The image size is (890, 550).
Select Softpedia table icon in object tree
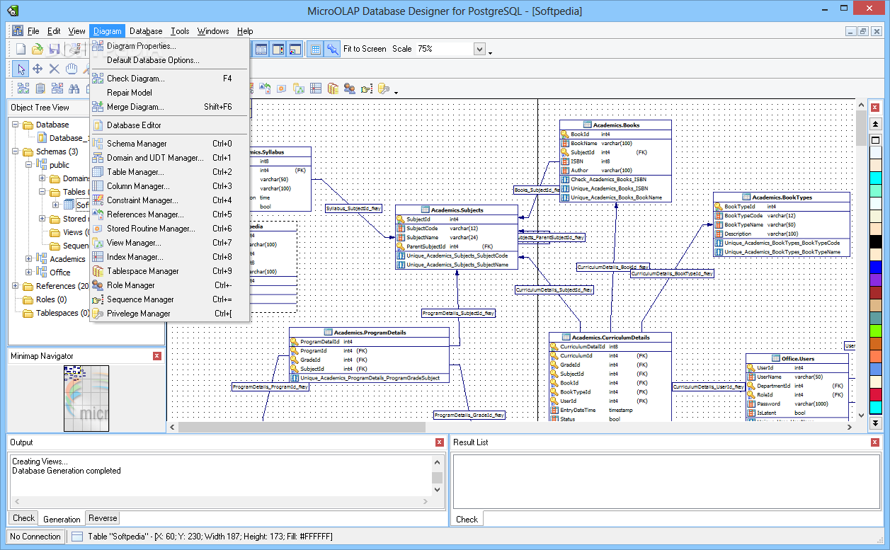pyautogui.click(x=69, y=205)
